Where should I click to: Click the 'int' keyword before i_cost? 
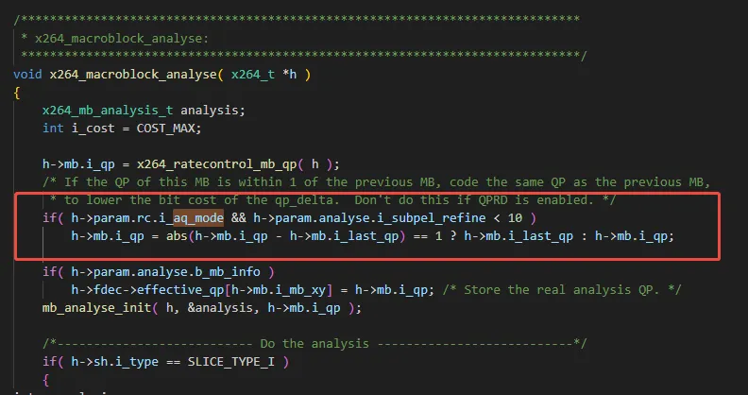point(53,129)
